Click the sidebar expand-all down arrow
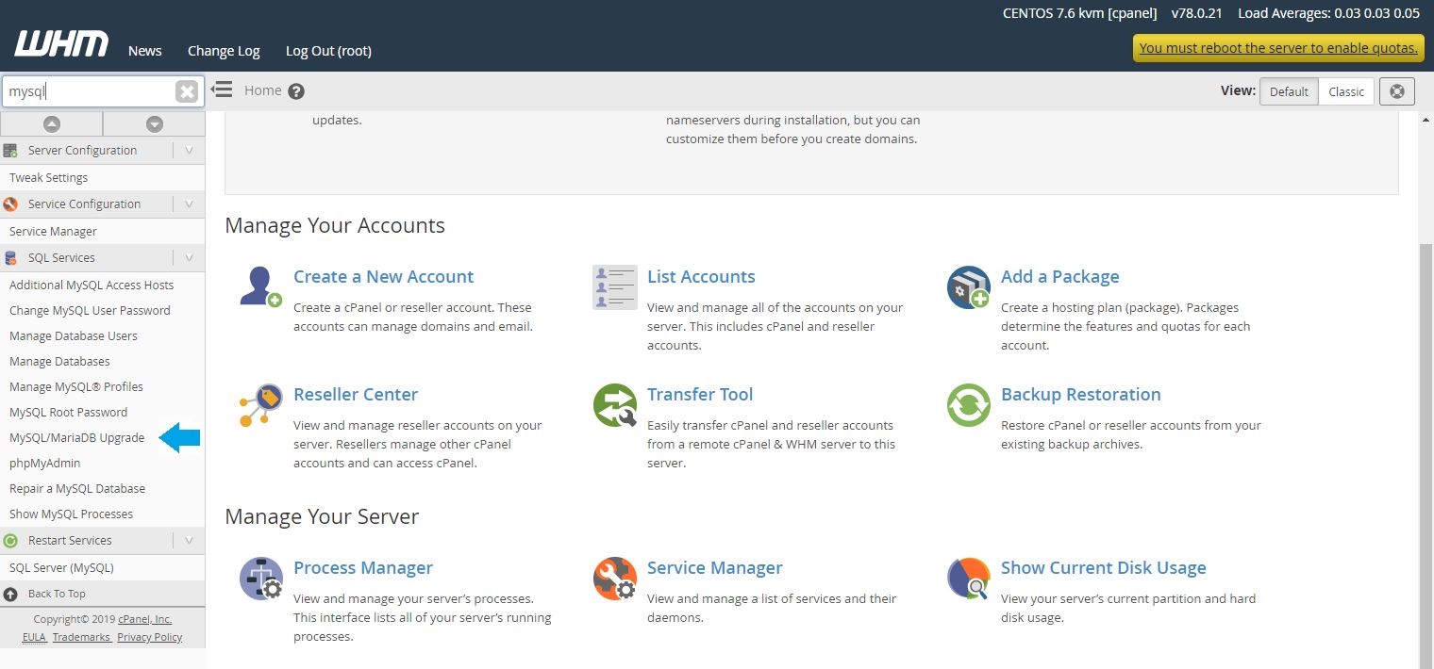1434x669 pixels. coord(155,123)
